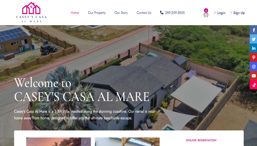This screenshot has height=146, width=257.
Task: Go to the Home menu item
Action: [75, 13]
